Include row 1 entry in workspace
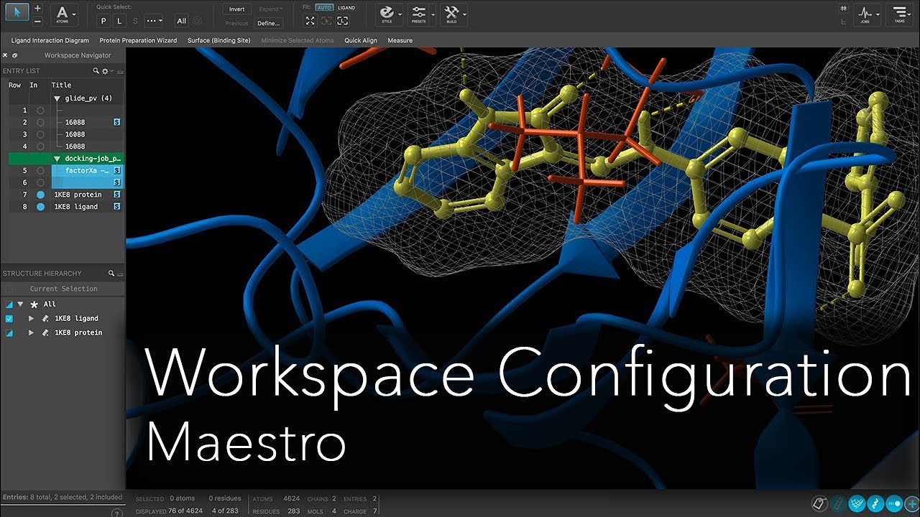Viewport: 920px width, 517px height. (x=40, y=111)
